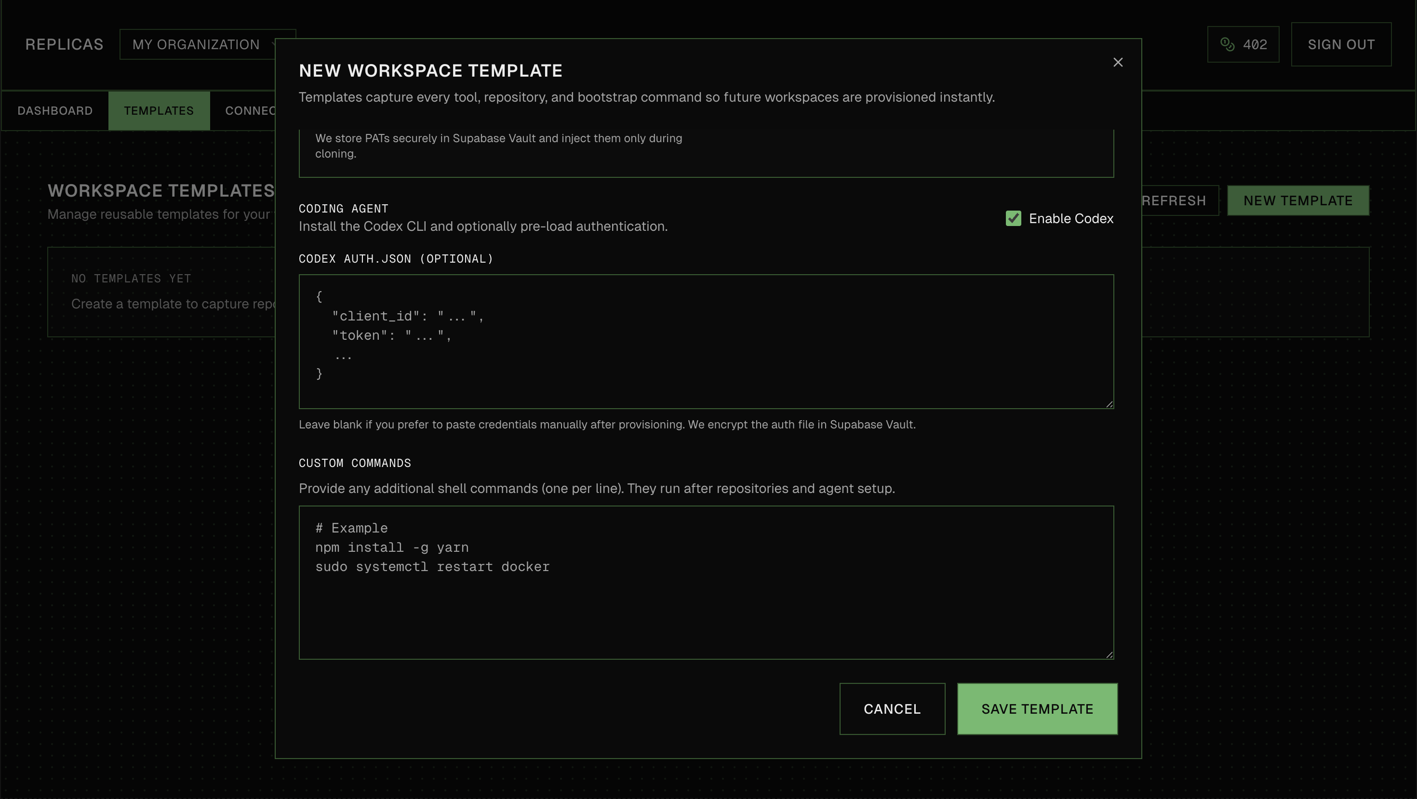Viewport: 1417px width, 799px height.
Task: Click the 402 credits count
Action: click(1254, 44)
